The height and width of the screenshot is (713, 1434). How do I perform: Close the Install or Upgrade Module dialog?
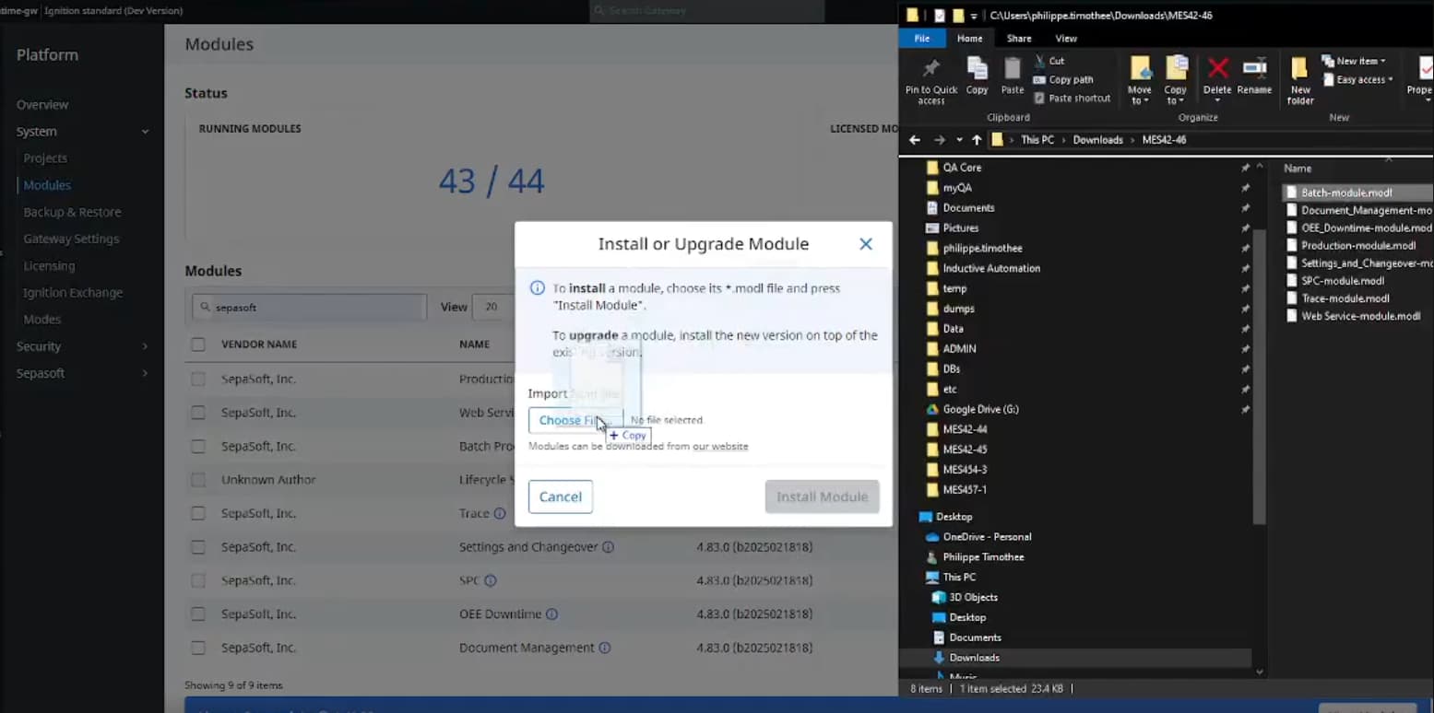pyautogui.click(x=866, y=244)
